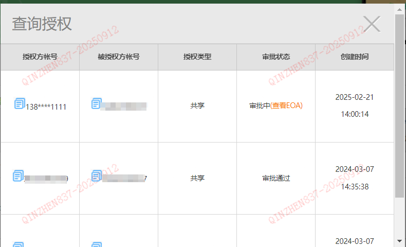Image resolution: width=406 pixels, height=247 pixels.
Task: Click grantor document icon in 审批通过 row
Action: pos(18,176)
